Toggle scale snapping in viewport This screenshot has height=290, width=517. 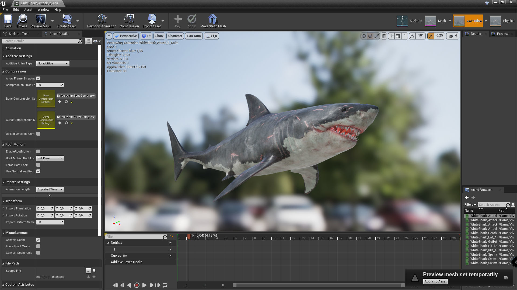pyautogui.click(x=431, y=36)
